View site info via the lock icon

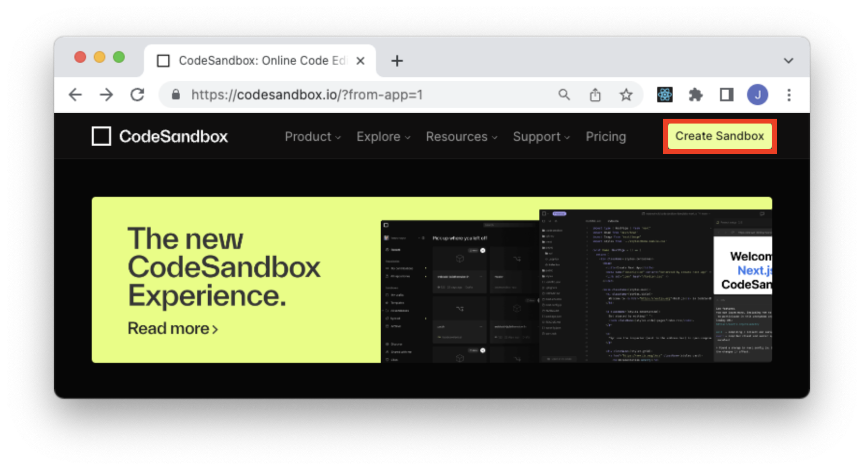point(176,95)
